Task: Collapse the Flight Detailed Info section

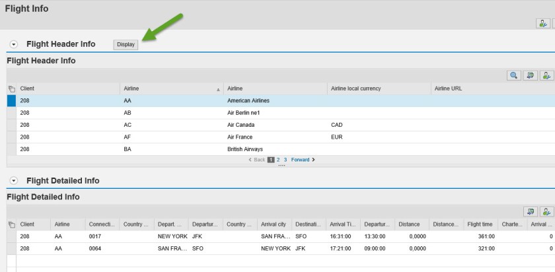Action: pyautogui.click(x=14, y=181)
